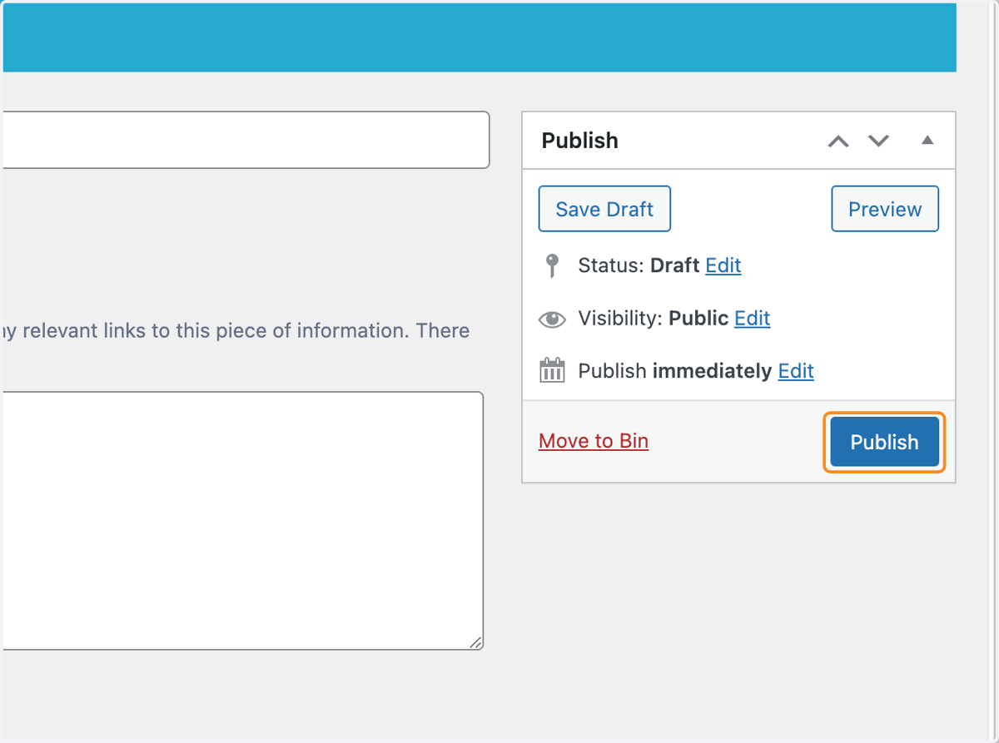Click the 'Publish immediately' text
Screen dimensions: 999x743
coord(675,371)
